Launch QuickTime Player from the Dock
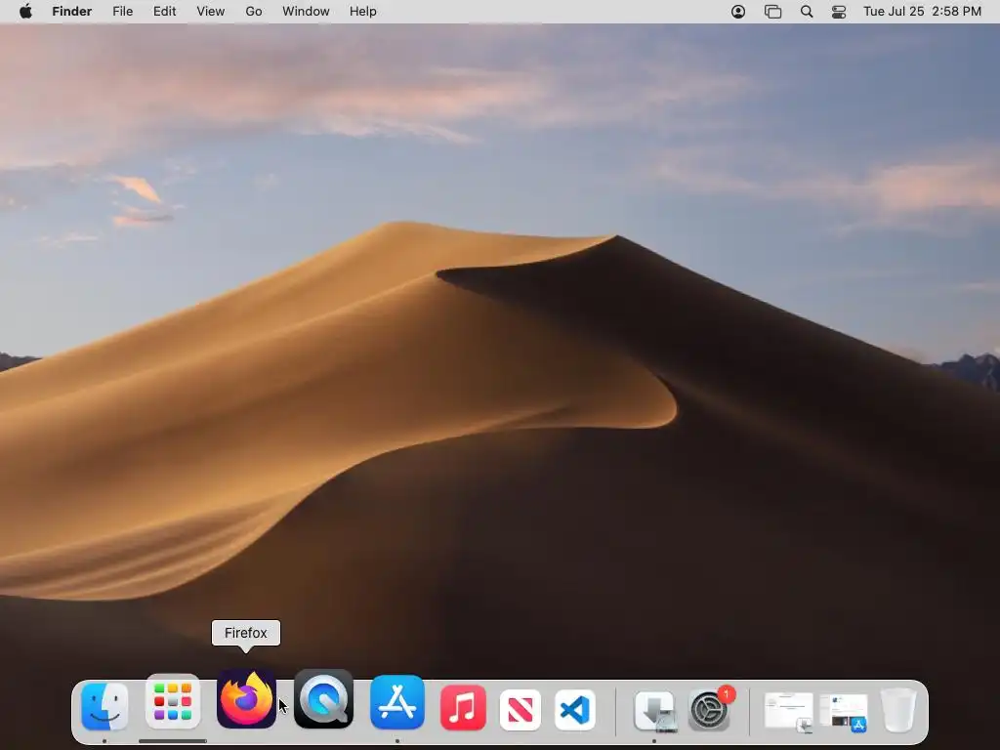Image resolution: width=1000 pixels, height=750 pixels. point(323,698)
